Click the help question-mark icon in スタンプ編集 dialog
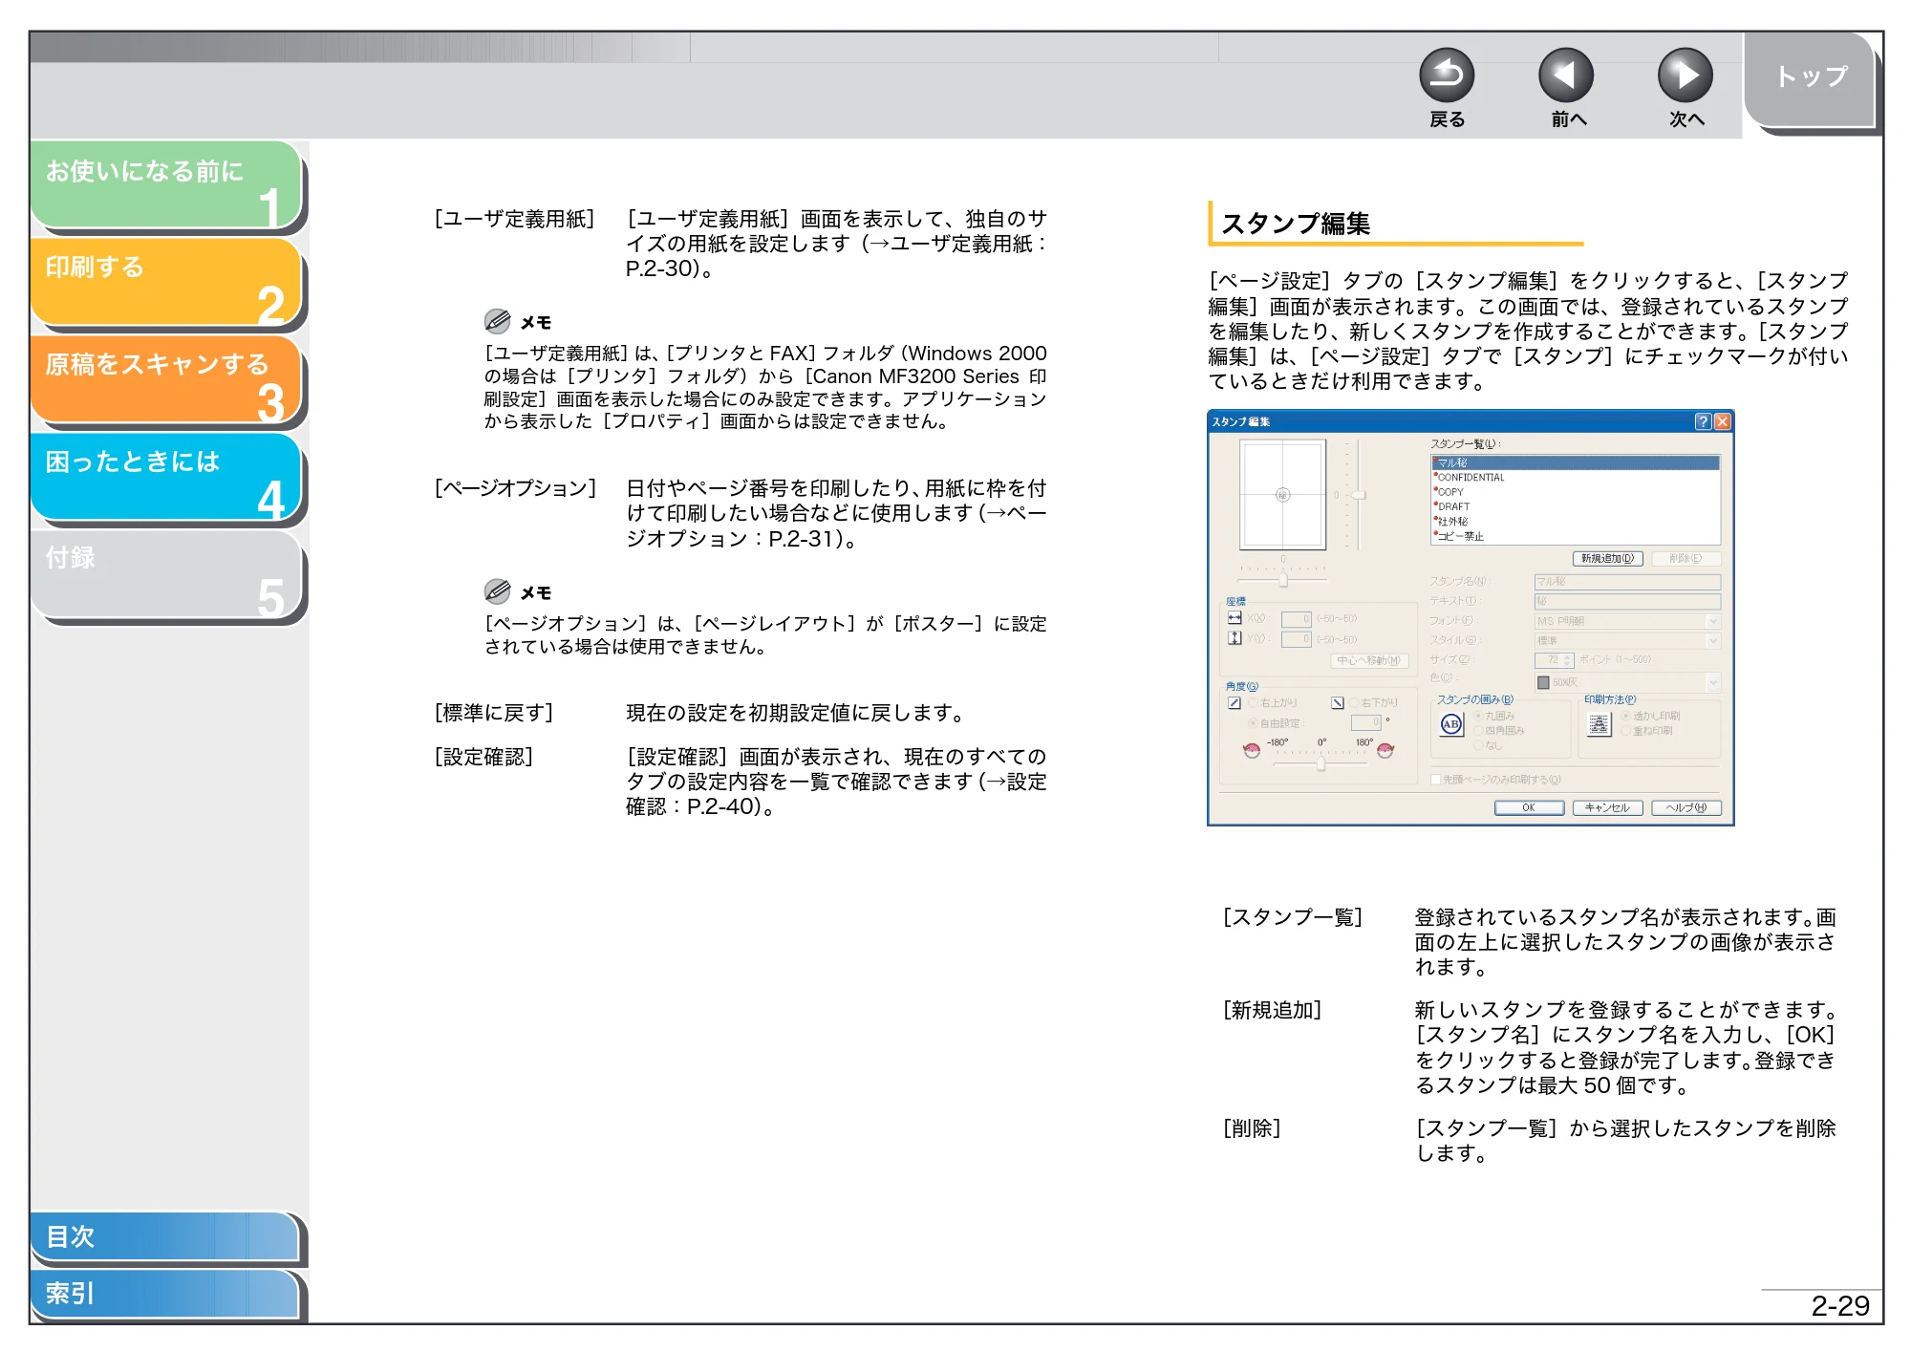 click(1703, 421)
